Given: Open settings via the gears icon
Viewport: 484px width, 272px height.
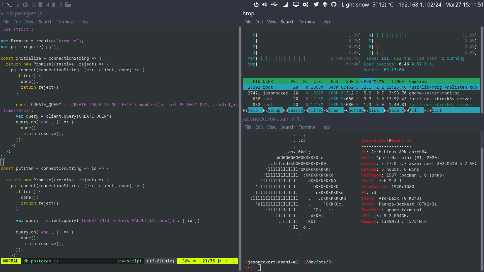Looking at the screenshot, I should pyautogui.click(x=306, y=4).
